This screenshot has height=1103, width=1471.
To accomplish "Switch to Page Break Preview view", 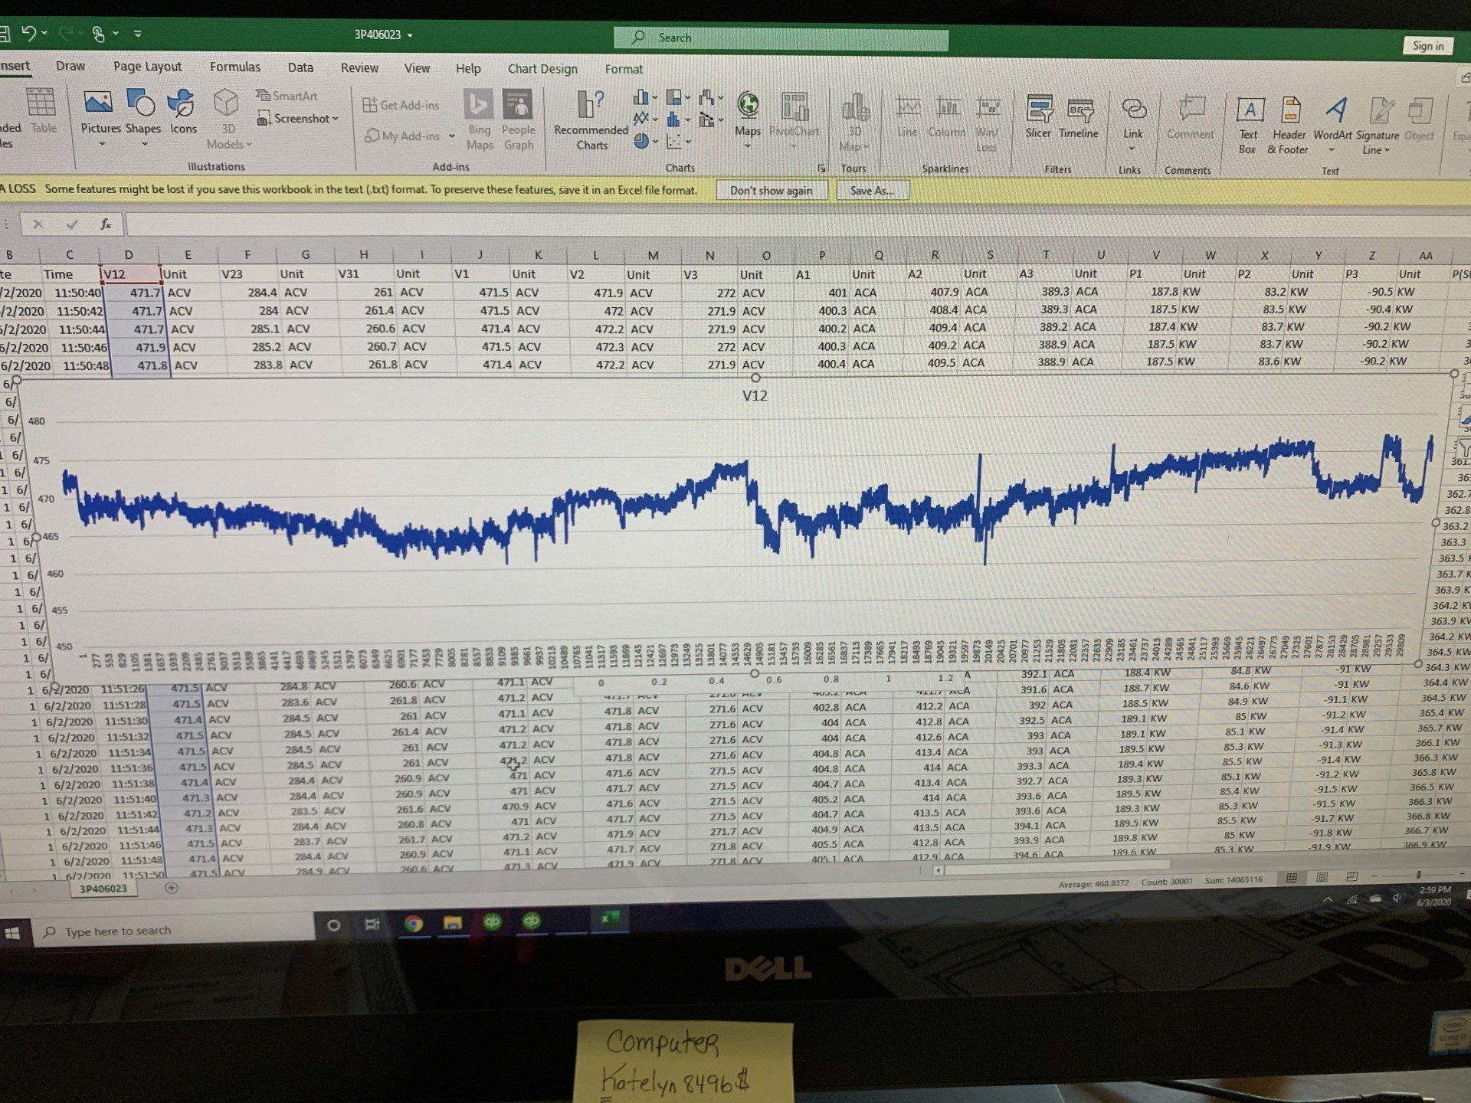I will click(x=1351, y=877).
